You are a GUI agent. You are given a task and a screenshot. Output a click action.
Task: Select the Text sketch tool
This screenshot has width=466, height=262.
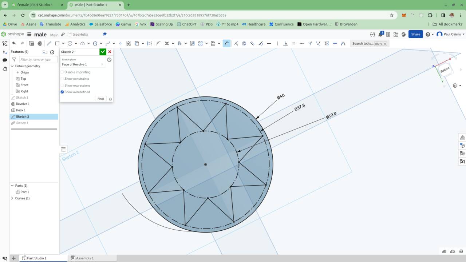(x=129, y=43)
